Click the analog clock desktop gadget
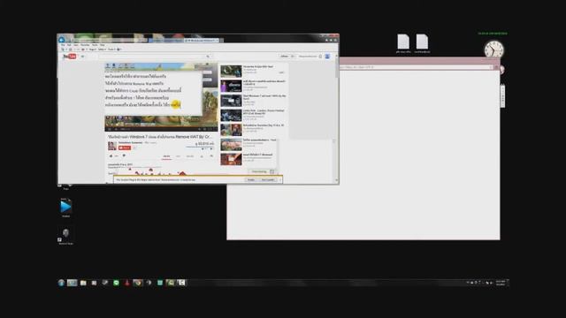 coord(493,49)
